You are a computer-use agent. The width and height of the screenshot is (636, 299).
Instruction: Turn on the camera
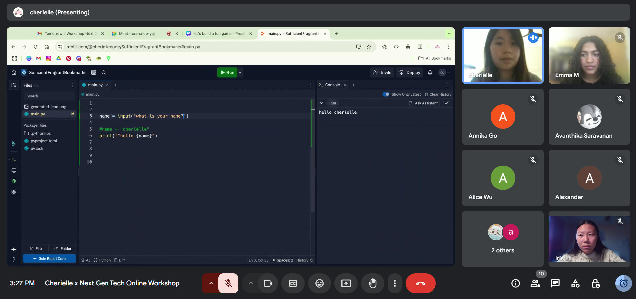268,283
